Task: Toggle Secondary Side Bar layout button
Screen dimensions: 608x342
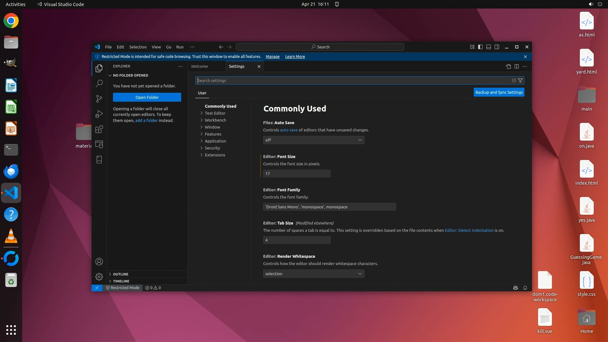Action: (x=497, y=47)
